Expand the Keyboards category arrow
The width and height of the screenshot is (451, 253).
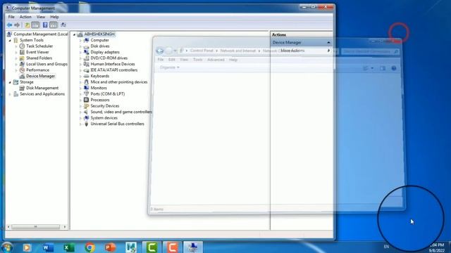(x=80, y=77)
